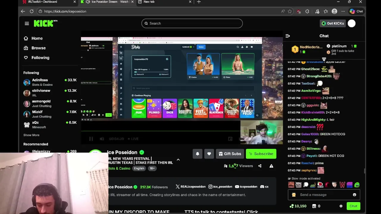Image resolution: width=381 pixels, height=214 pixels.
Task: Click the Kick logo
Action: pos(45,23)
